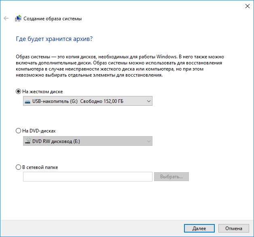Screen dimensions: 254x237
Task: Click the network folder path input field
Action: [88, 177]
